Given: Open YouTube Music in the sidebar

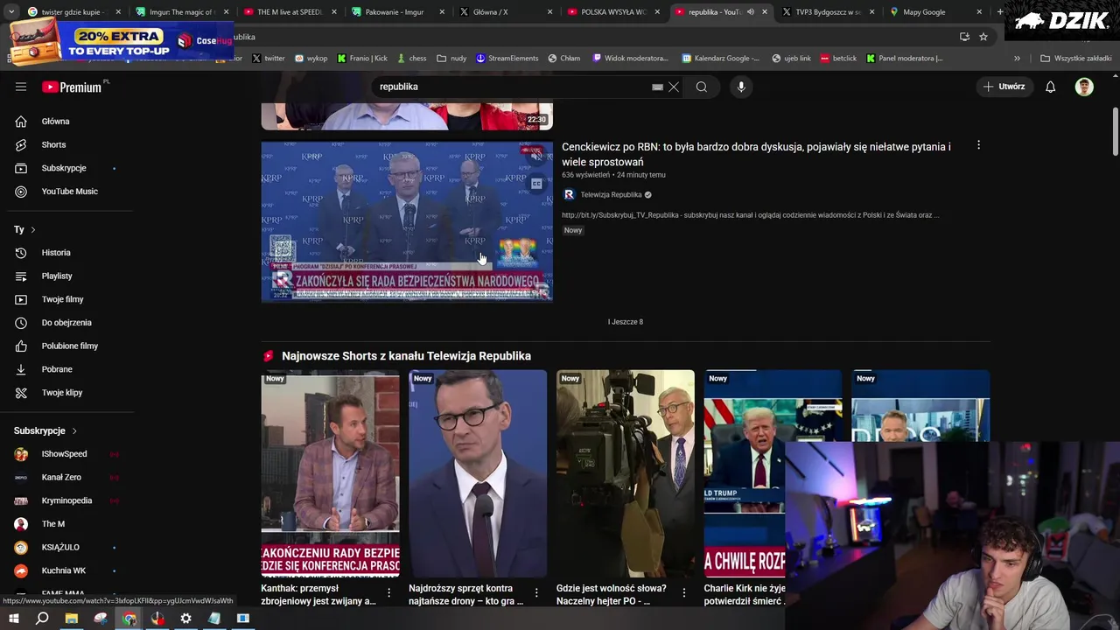Looking at the screenshot, I should tap(70, 192).
